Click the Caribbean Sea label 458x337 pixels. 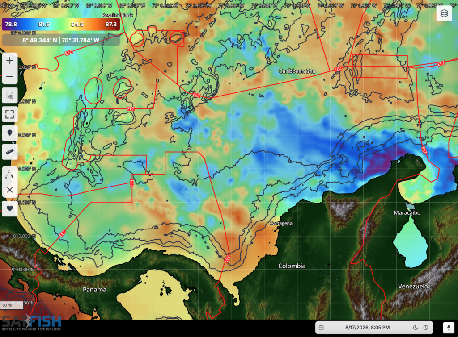click(x=297, y=71)
